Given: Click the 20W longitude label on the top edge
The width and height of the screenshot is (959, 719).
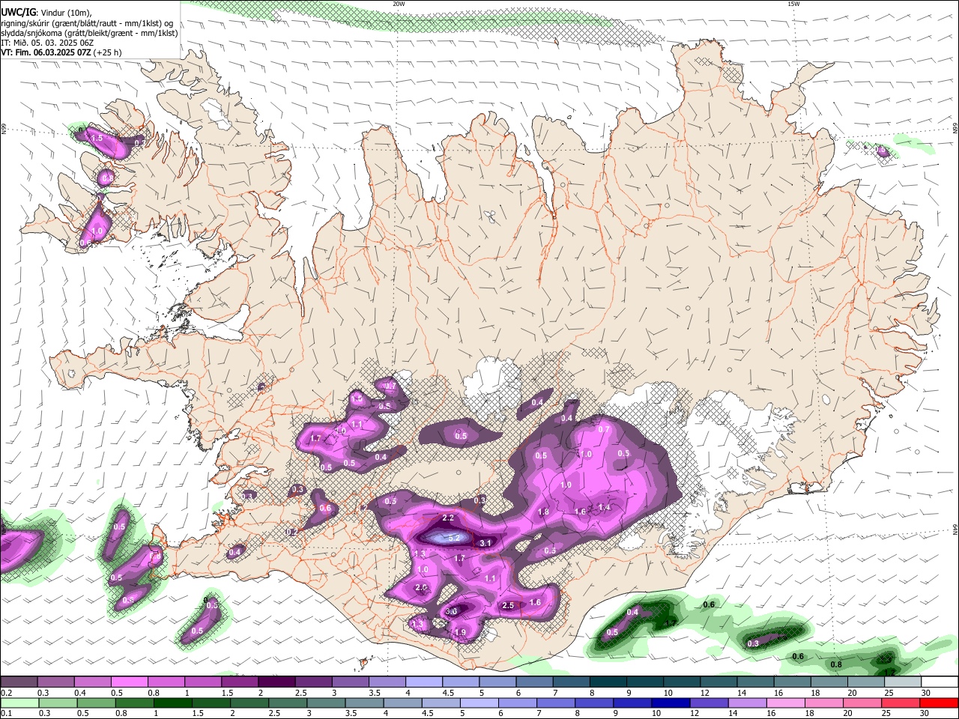Looking at the screenshot, I should 399,4.
